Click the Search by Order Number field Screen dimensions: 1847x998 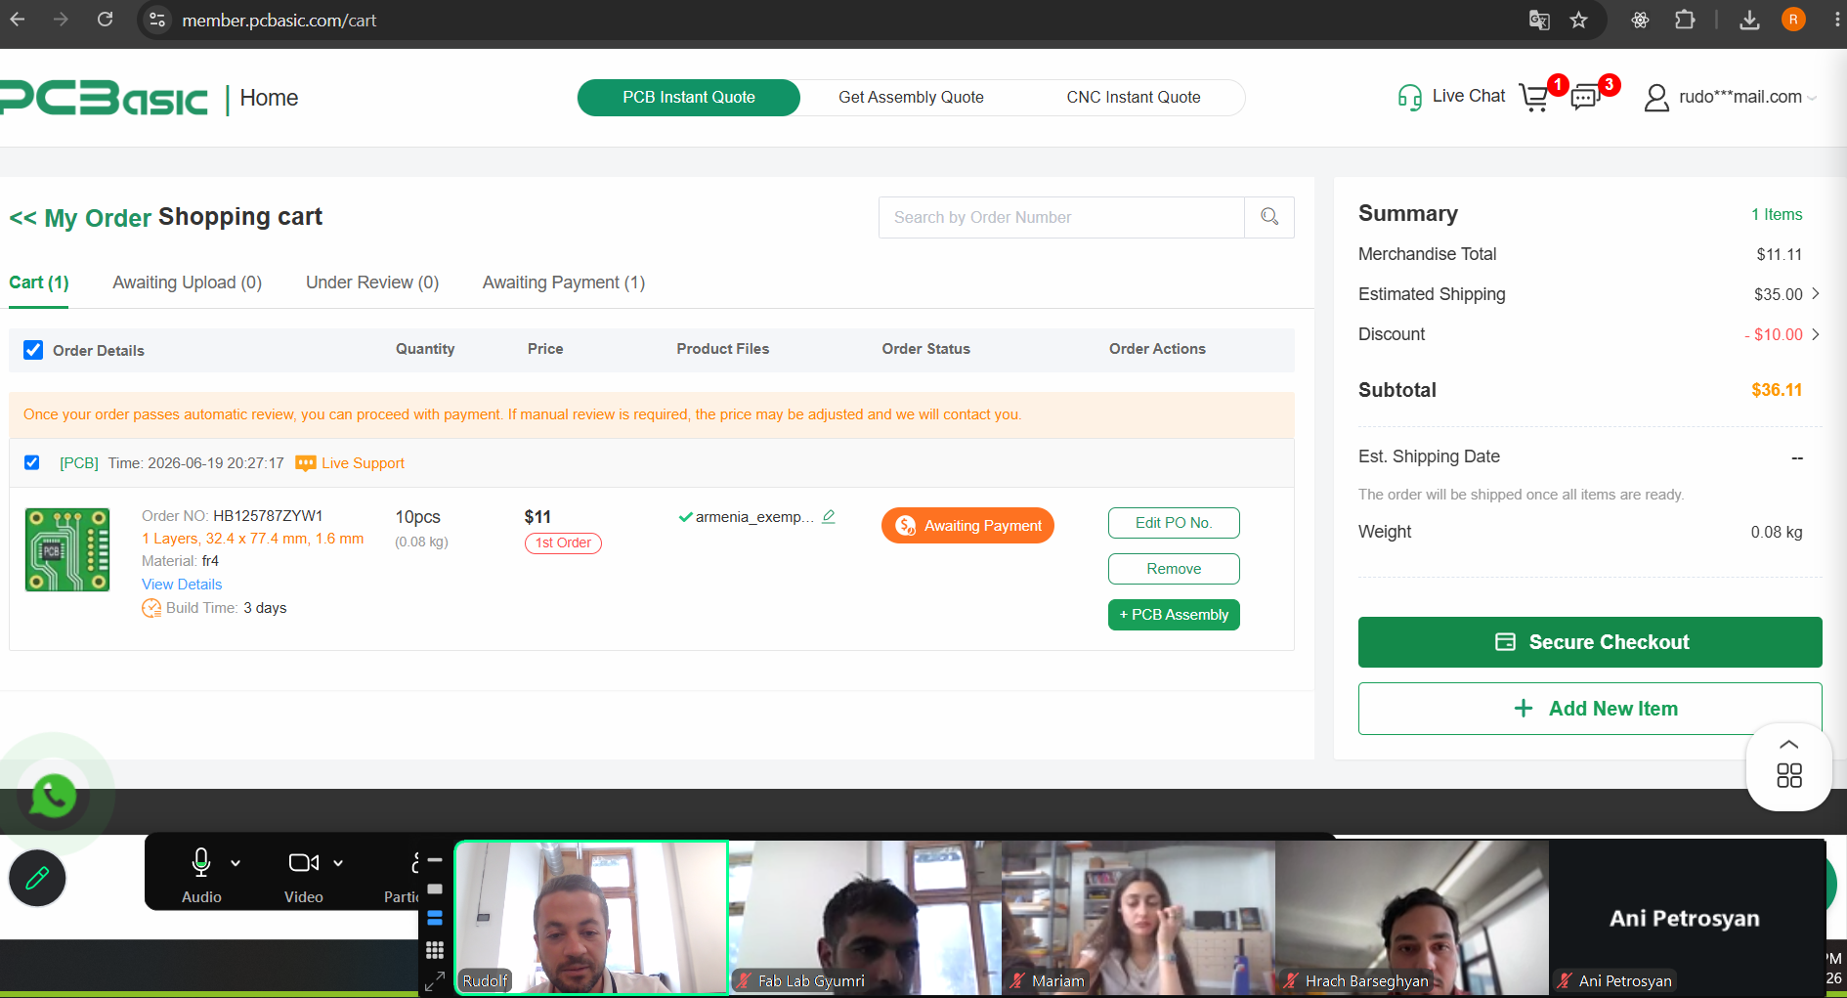(x=1061, y=217)
